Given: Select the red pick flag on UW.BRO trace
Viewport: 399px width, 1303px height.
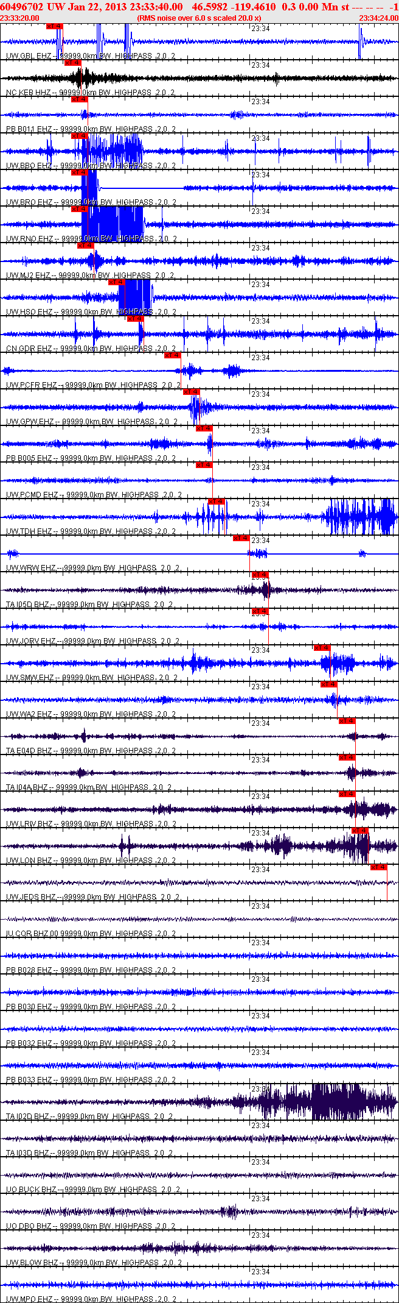Looking at the screenshot, I should [80, 172].
